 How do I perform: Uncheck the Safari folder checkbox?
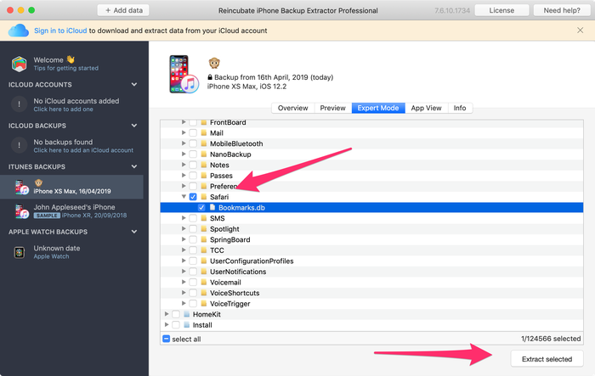tap(193, 197)
